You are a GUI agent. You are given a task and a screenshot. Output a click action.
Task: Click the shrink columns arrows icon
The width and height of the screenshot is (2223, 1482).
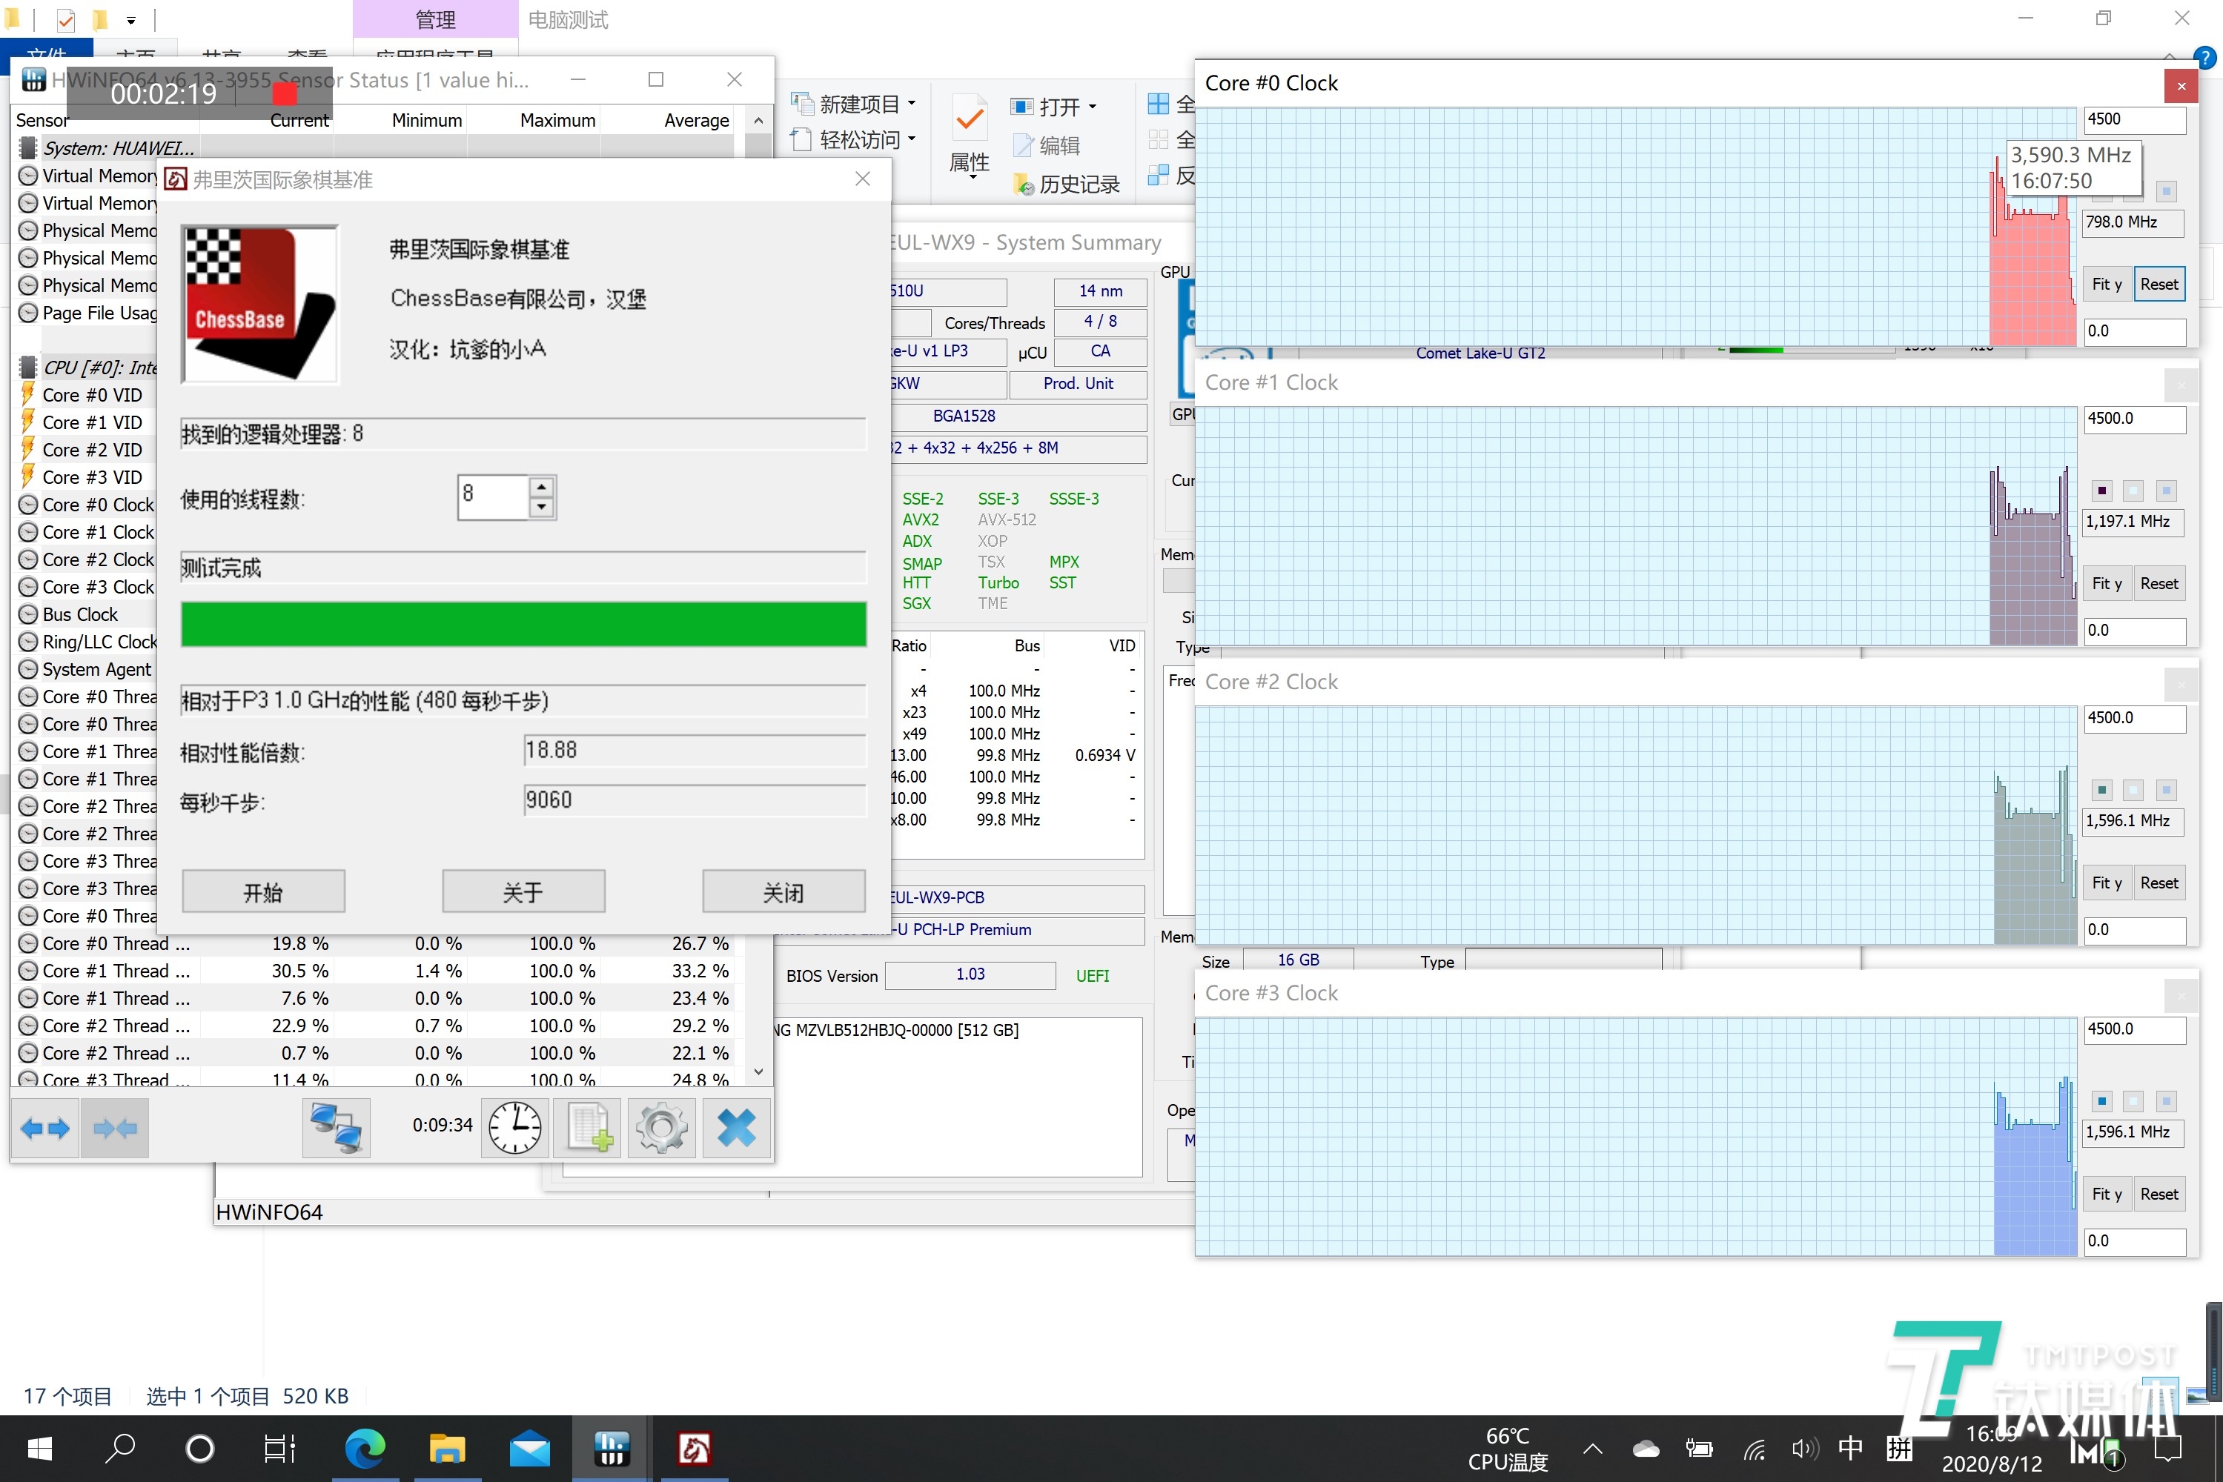116,1128
